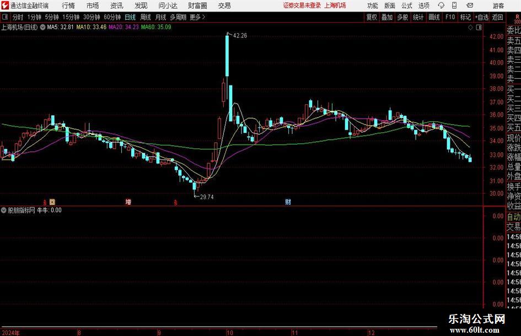Click the 游客 user account button
521x336 pixels.
click(x=498, y=6)
